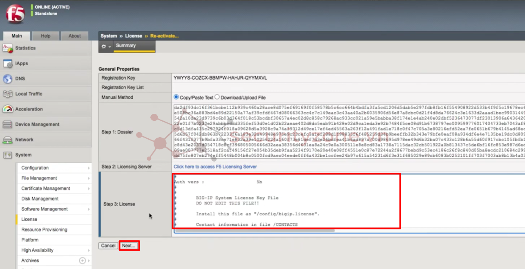Image resolution: width=525 pixels, height=269 pixels.
Task: Expand the Archives submenu arrow
Action: (89, 261)
